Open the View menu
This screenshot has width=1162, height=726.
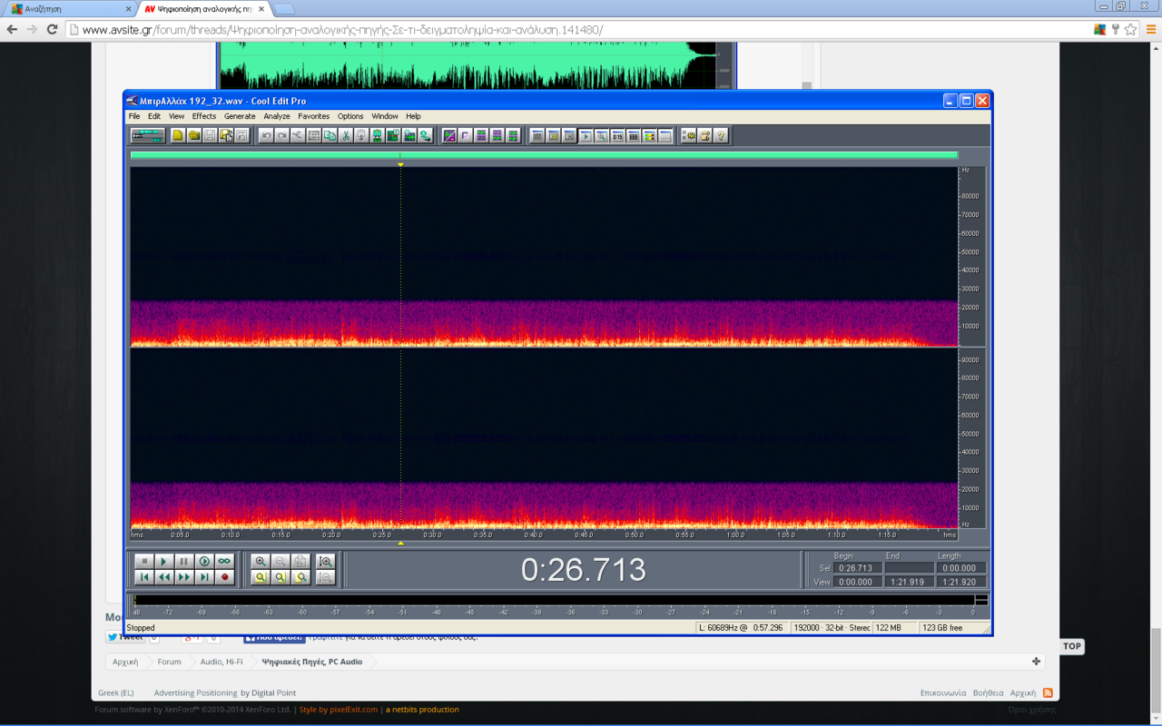pyautogui.click(x=176, y=116)
